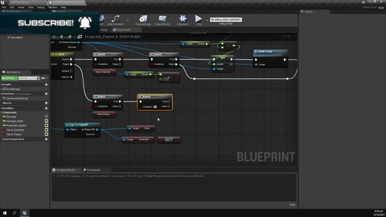Click Projectile_Parent breadcrumb link
386x217 pixels.
[100, 37]
